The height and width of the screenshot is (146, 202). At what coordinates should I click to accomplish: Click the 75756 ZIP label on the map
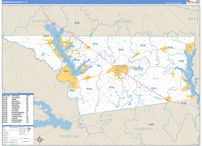(170, 48)
